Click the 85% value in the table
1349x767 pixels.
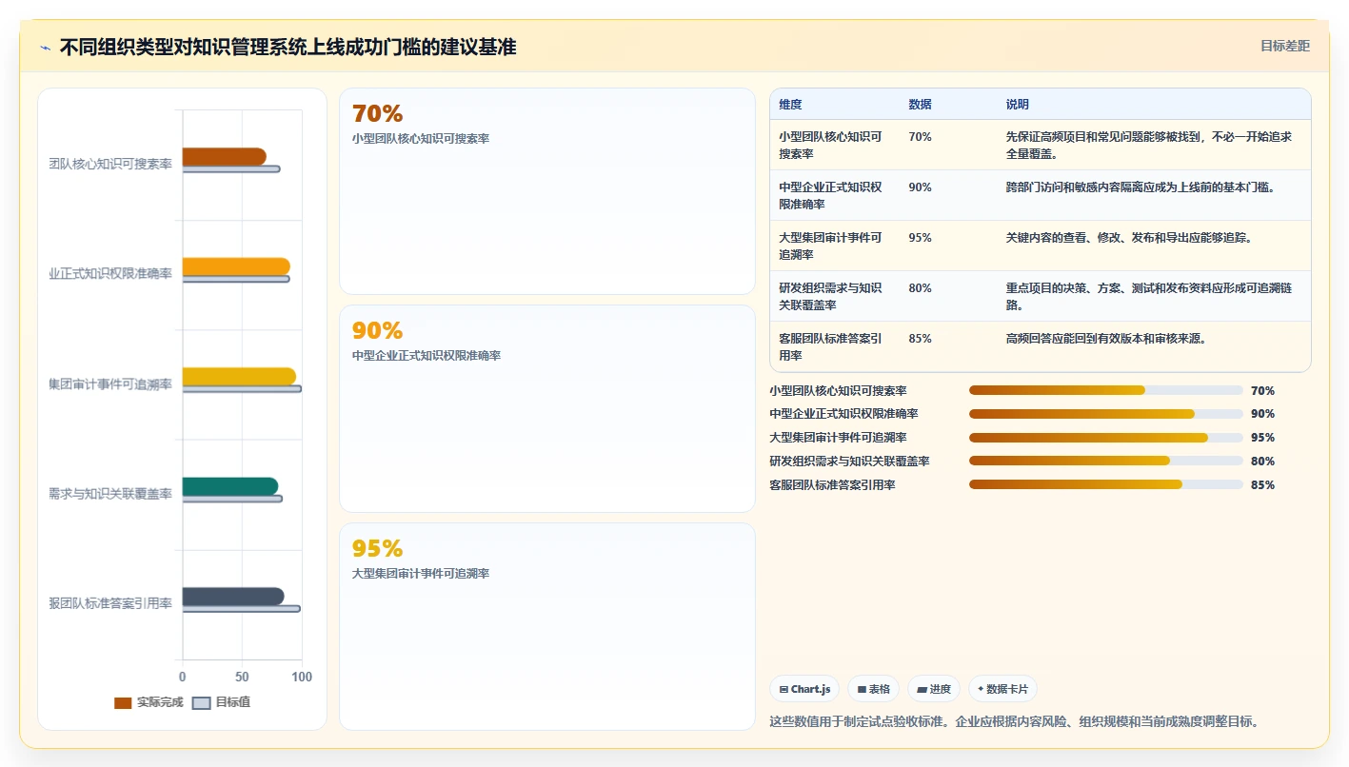921,339
